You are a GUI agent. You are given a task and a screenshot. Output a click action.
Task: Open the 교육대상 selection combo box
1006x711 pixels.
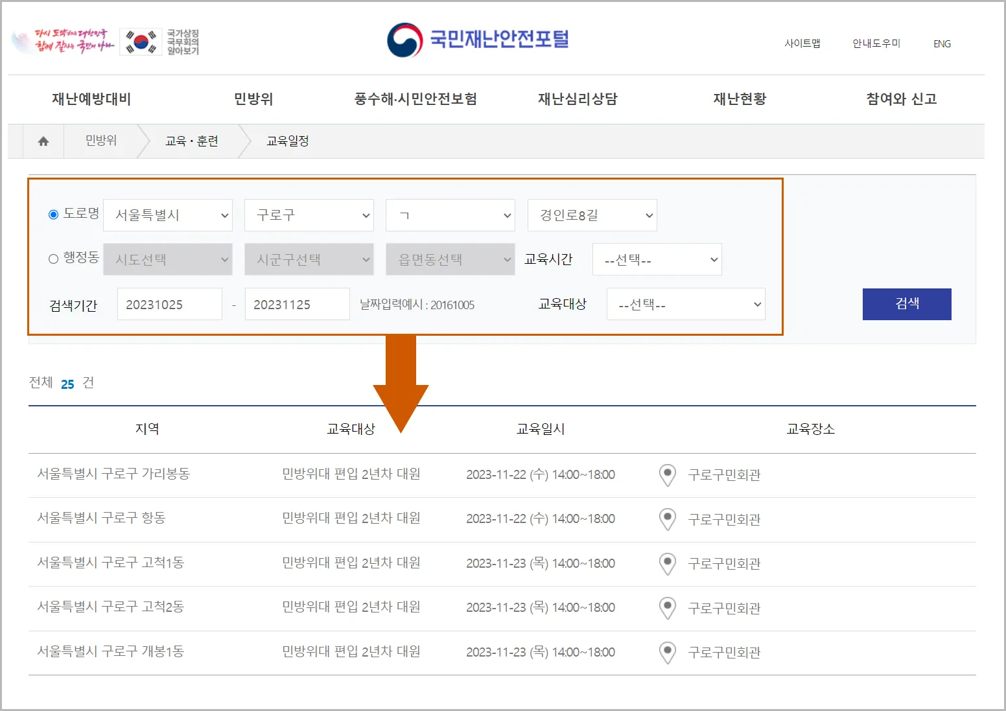coord(686,303)
